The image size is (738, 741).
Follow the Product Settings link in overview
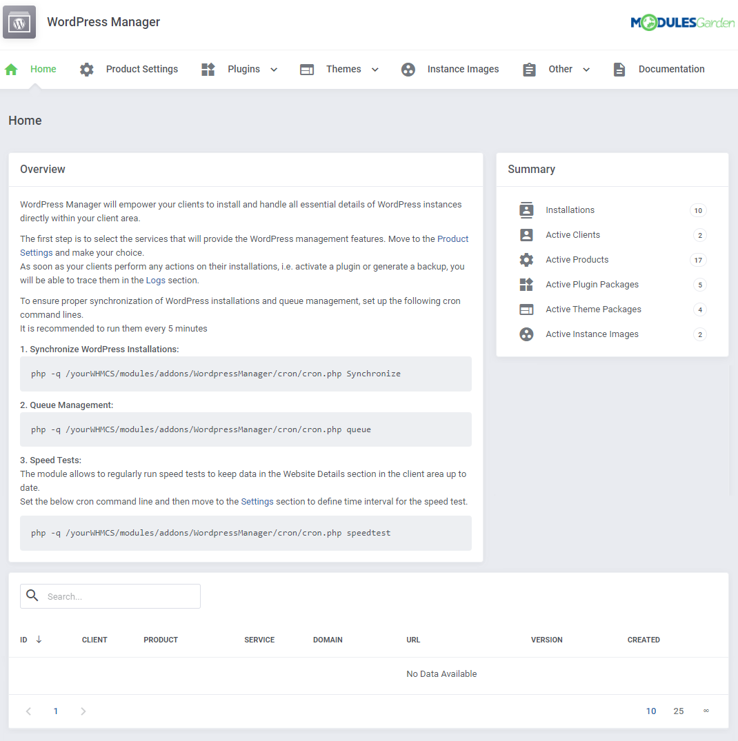coord(452,238)
